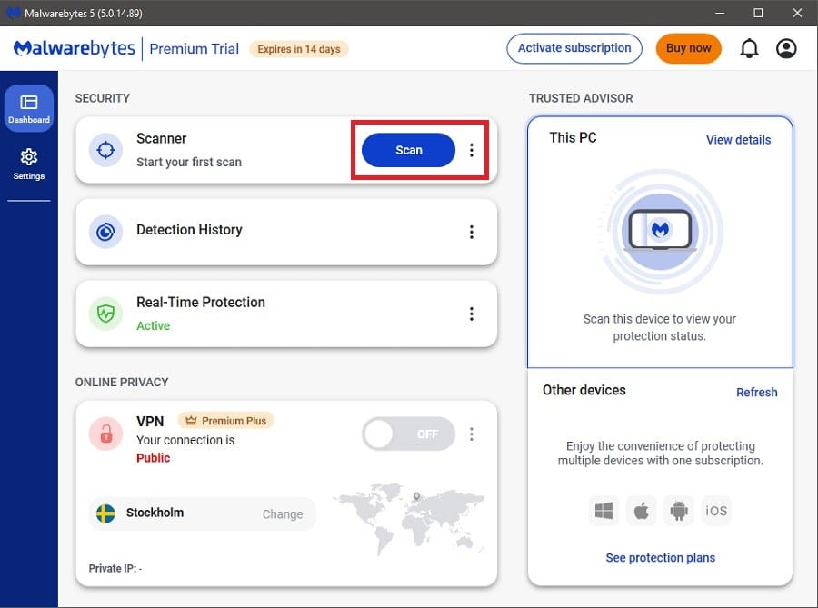This screenshot has height=608, width=818.
Task: Click the Detection History card title
Action: [189, 230]
